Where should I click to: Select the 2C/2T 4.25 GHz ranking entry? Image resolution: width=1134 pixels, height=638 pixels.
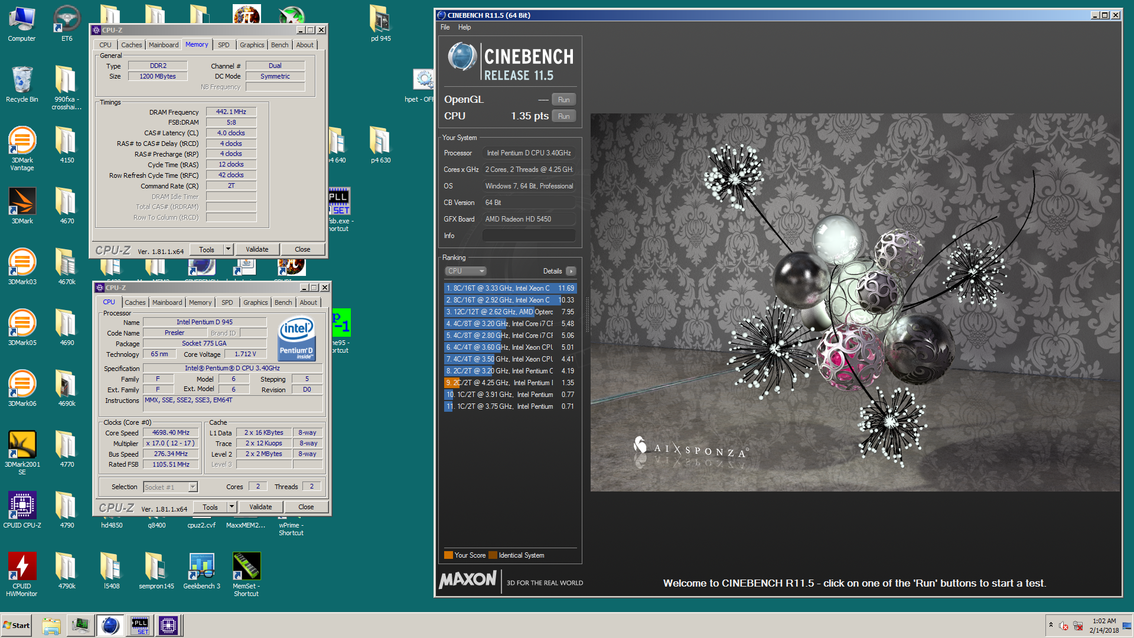click(510, 383)
